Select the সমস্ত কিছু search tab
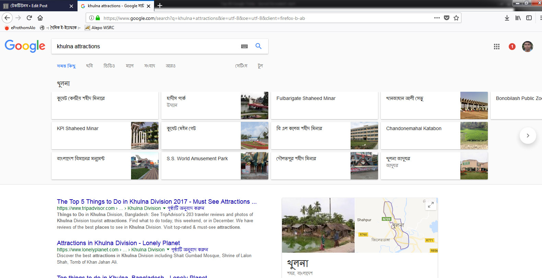542x278 pixels. pos(66,66)
